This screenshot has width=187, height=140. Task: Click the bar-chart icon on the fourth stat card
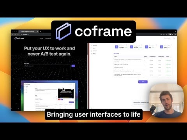point(161,47)
